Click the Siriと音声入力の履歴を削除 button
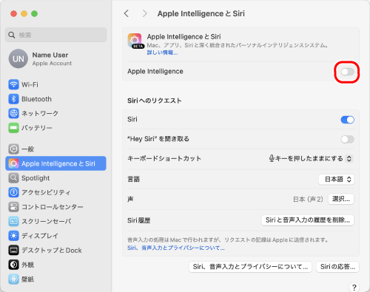Viewport: 370px width, 292px height. (x=308, y=220)
